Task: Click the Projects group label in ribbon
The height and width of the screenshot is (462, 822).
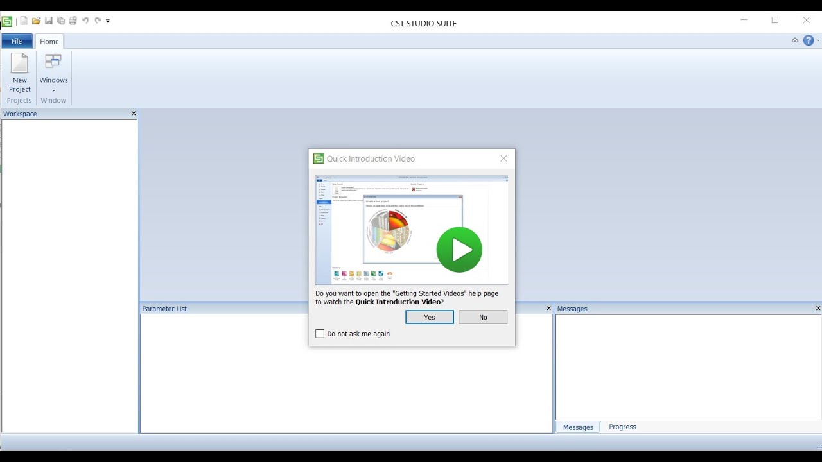Action: pos(19,101)
